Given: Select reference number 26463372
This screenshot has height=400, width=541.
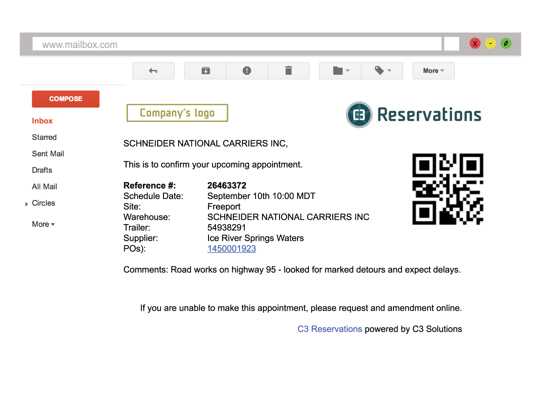Looking at the screenshot, I should click(x=227, y=185).
